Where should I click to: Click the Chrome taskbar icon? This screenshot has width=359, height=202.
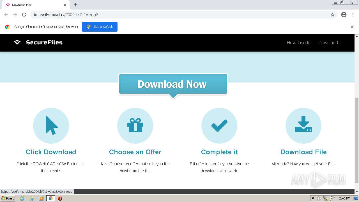51,198
